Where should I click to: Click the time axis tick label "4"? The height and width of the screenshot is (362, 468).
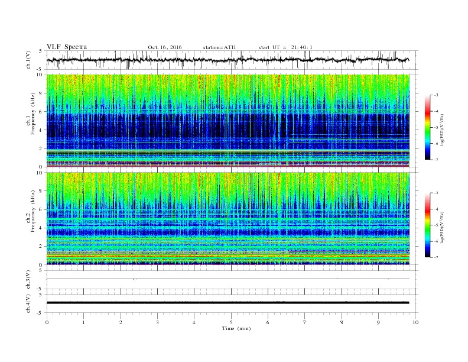tap(194, 322)
